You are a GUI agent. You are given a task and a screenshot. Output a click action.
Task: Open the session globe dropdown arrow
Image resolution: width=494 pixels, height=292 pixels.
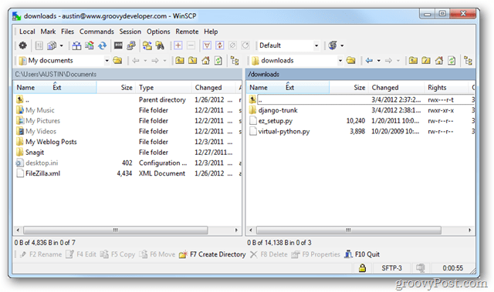click(x=342, y=45)
